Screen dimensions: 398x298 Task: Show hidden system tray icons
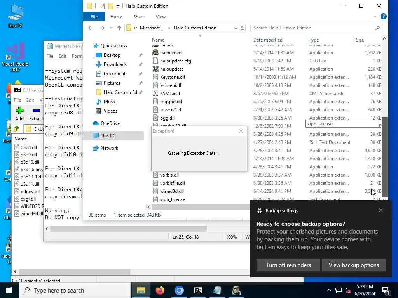coord(329,290)
